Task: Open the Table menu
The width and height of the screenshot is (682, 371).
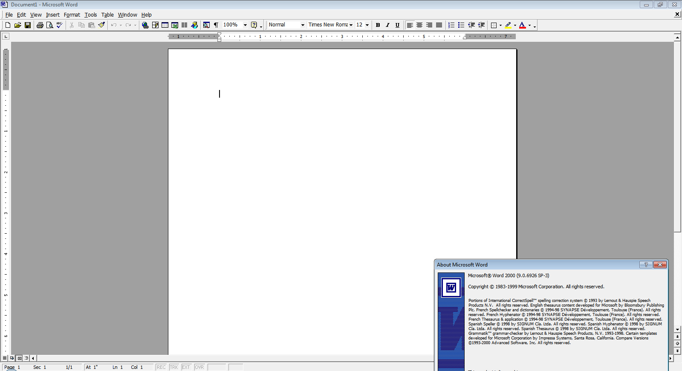Action: (x=107, y=14)
